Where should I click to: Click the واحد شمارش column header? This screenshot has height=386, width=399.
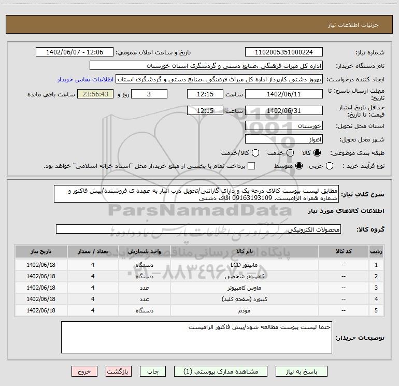pos(144,252)
